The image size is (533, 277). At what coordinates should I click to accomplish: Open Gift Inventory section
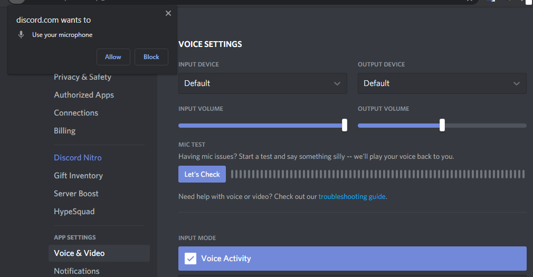(79, 176)
